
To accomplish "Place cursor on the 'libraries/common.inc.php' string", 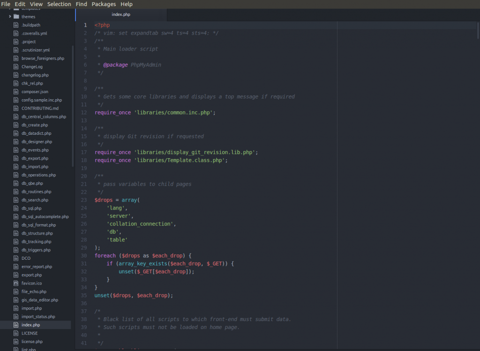I will [174, 113].
